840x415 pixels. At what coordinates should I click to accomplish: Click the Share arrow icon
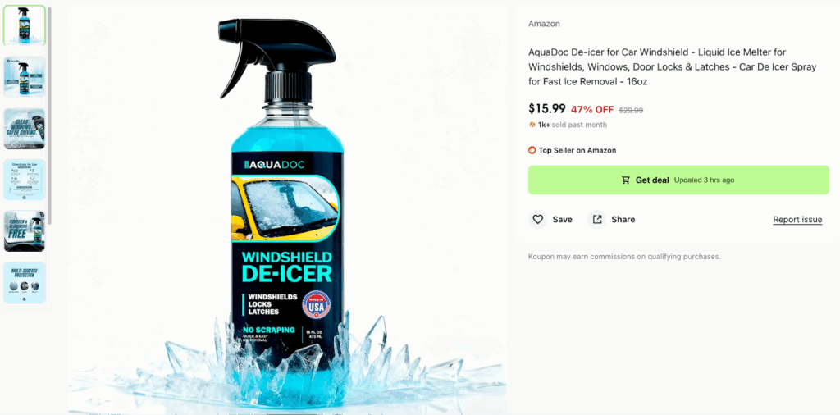[597, 220]
